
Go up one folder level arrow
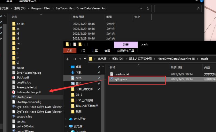coord(85,59)
